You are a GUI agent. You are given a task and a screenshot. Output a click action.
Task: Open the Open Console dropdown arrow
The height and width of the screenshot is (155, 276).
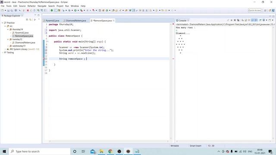coord(273,20)
